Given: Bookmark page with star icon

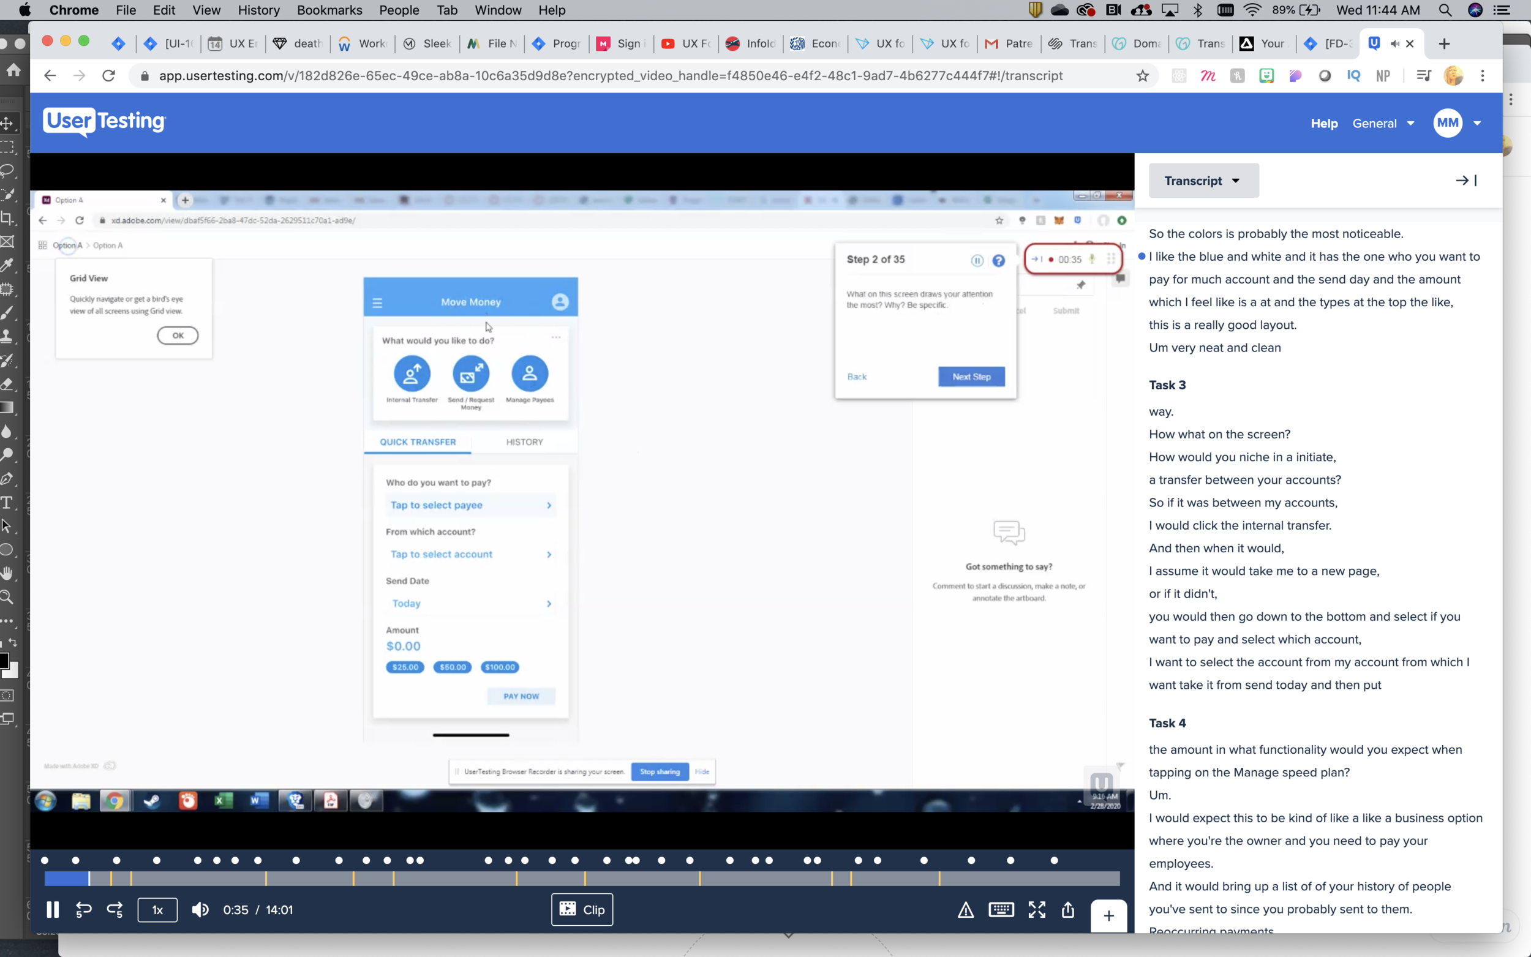Looking at the screenshot, I should [x=1142, y=76].
